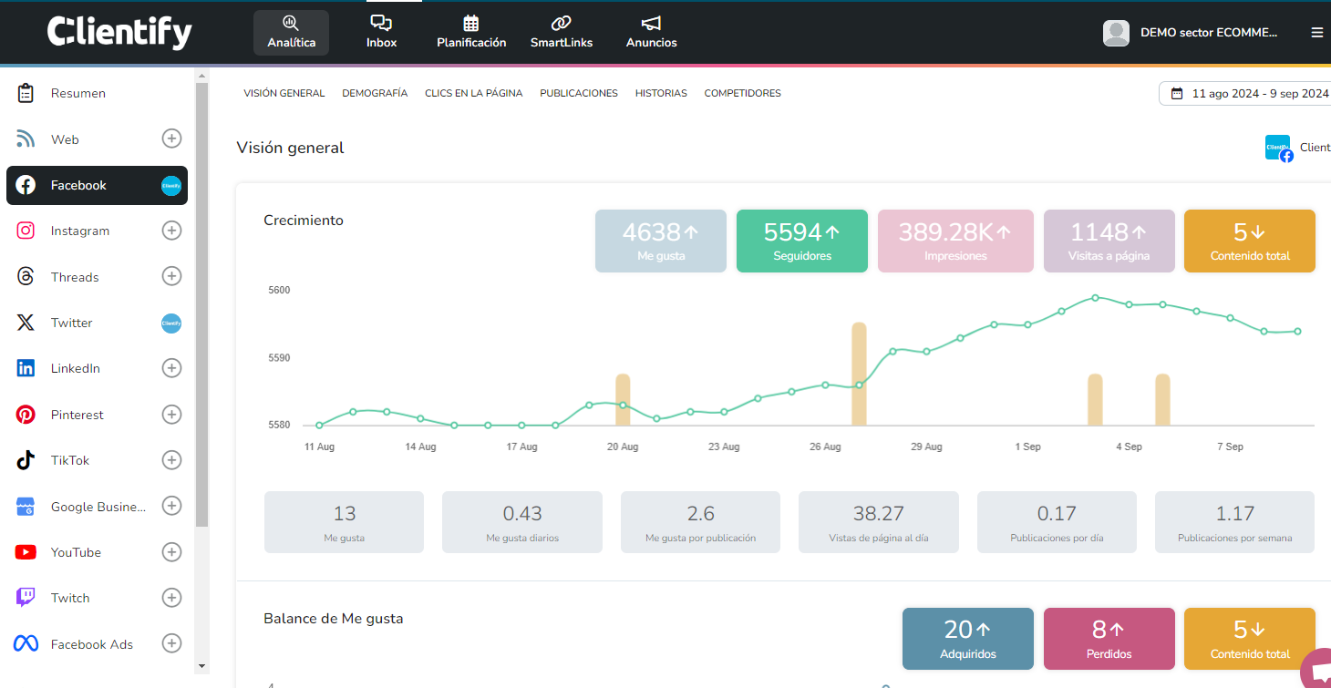Open the Analítica section

pyautogui.click(x=291, y=33)
